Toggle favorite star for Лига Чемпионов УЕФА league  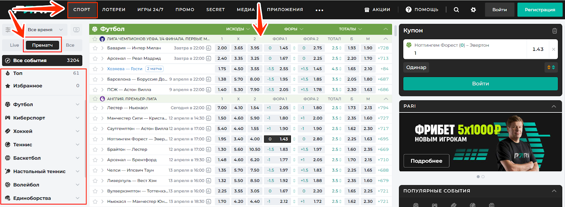click(x=95, y=39)
